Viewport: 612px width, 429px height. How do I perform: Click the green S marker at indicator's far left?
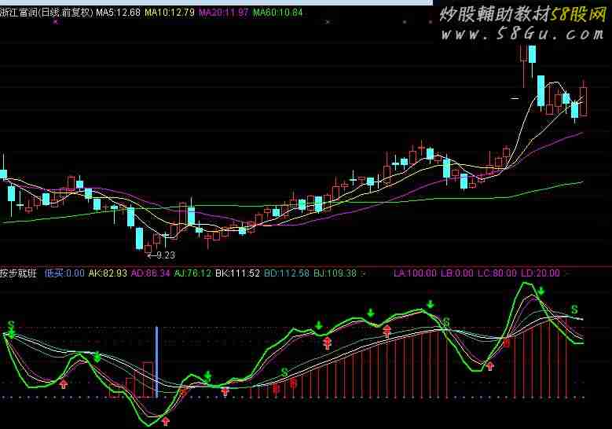point(11,324)
